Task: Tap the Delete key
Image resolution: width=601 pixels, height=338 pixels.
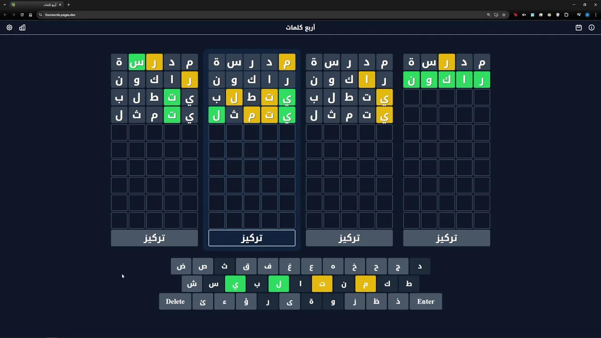Action: click(175, 301)
